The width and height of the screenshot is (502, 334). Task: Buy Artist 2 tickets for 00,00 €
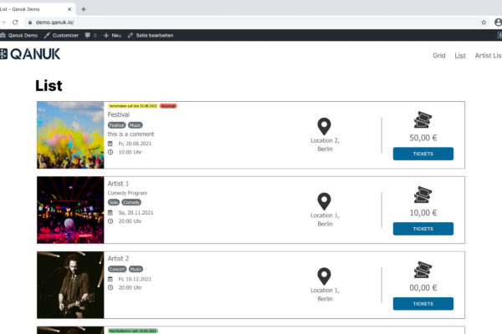(x=423, y=304)
